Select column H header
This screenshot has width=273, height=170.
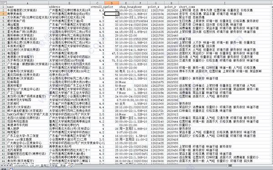pyautogui.click(x=172, y=3)
